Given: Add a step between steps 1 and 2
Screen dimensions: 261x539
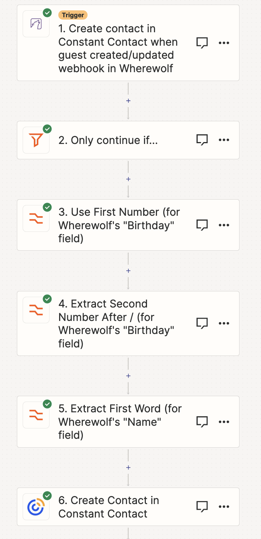Looking at the screenshot, I should coord(128,101).
